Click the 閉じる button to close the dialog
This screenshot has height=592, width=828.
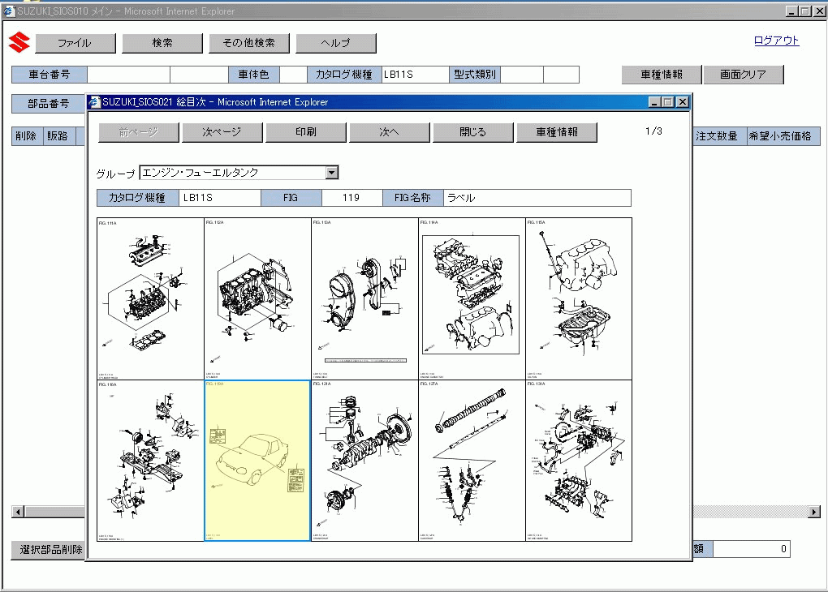point(473,131)
